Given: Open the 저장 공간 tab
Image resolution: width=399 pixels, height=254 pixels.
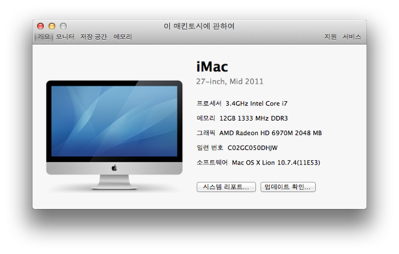Looking at the screenshot, I should click(94, 37).
